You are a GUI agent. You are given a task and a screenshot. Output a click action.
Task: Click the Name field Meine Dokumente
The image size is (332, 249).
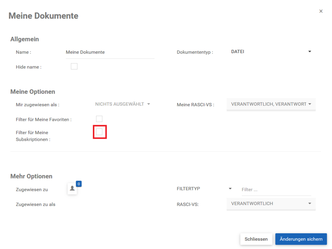tap(110, 52)
